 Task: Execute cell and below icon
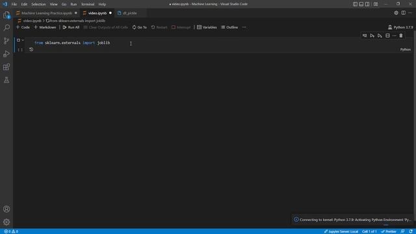point(380,36)
